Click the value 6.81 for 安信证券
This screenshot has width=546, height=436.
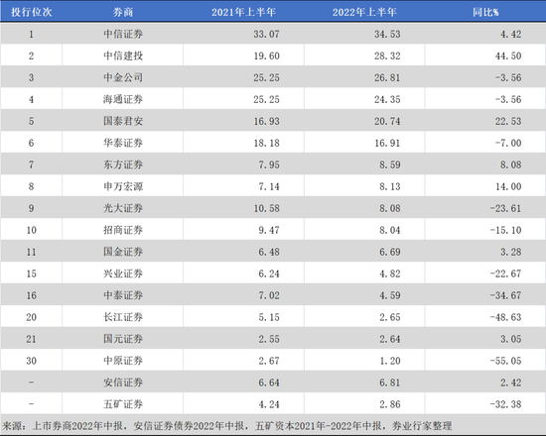(390, 382)
